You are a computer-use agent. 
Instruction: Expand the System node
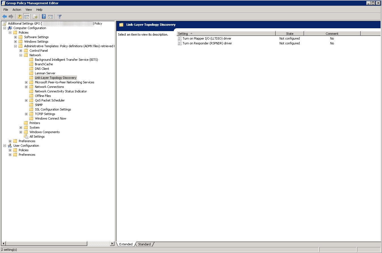[x=21, y=127]
